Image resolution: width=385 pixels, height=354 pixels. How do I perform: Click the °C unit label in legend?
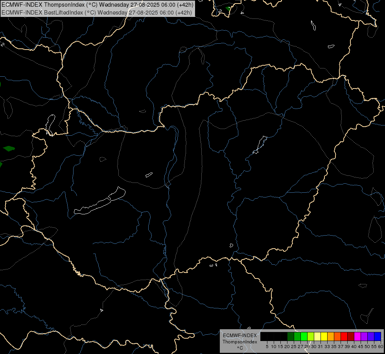pyautogui.click(x=240, y=348)
